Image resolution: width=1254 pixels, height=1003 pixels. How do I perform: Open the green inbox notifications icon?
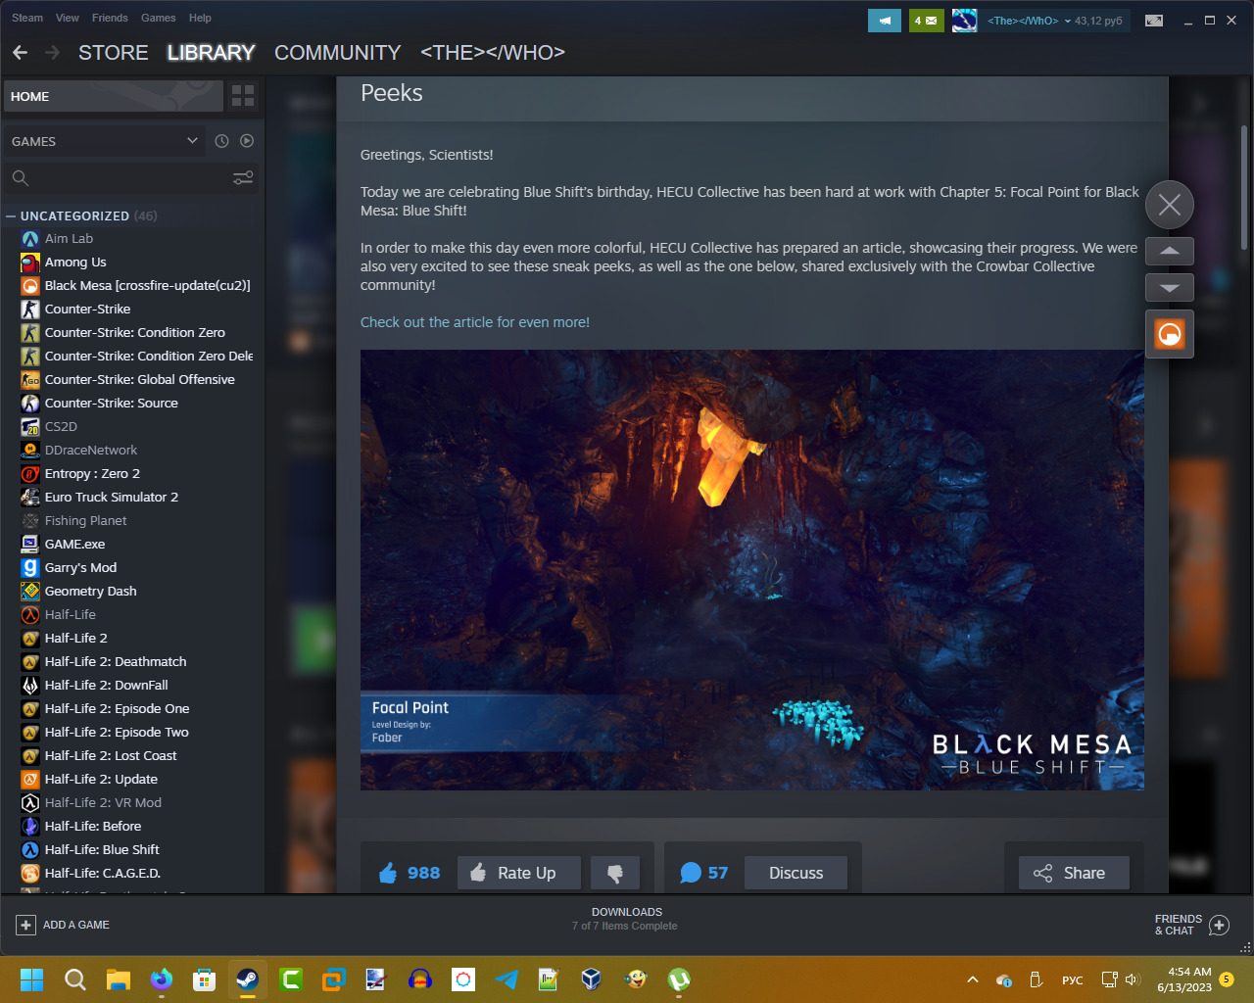927,21
